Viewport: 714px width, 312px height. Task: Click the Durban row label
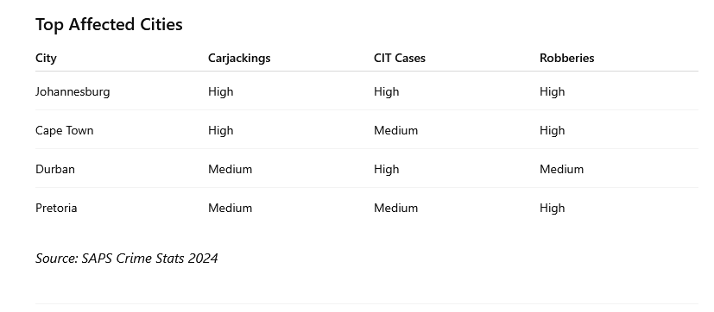tap(55, 169)
